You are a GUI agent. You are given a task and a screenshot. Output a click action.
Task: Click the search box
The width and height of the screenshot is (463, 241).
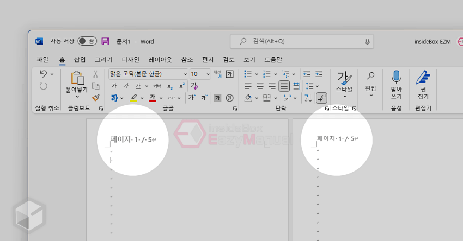[x=302, y=41]
